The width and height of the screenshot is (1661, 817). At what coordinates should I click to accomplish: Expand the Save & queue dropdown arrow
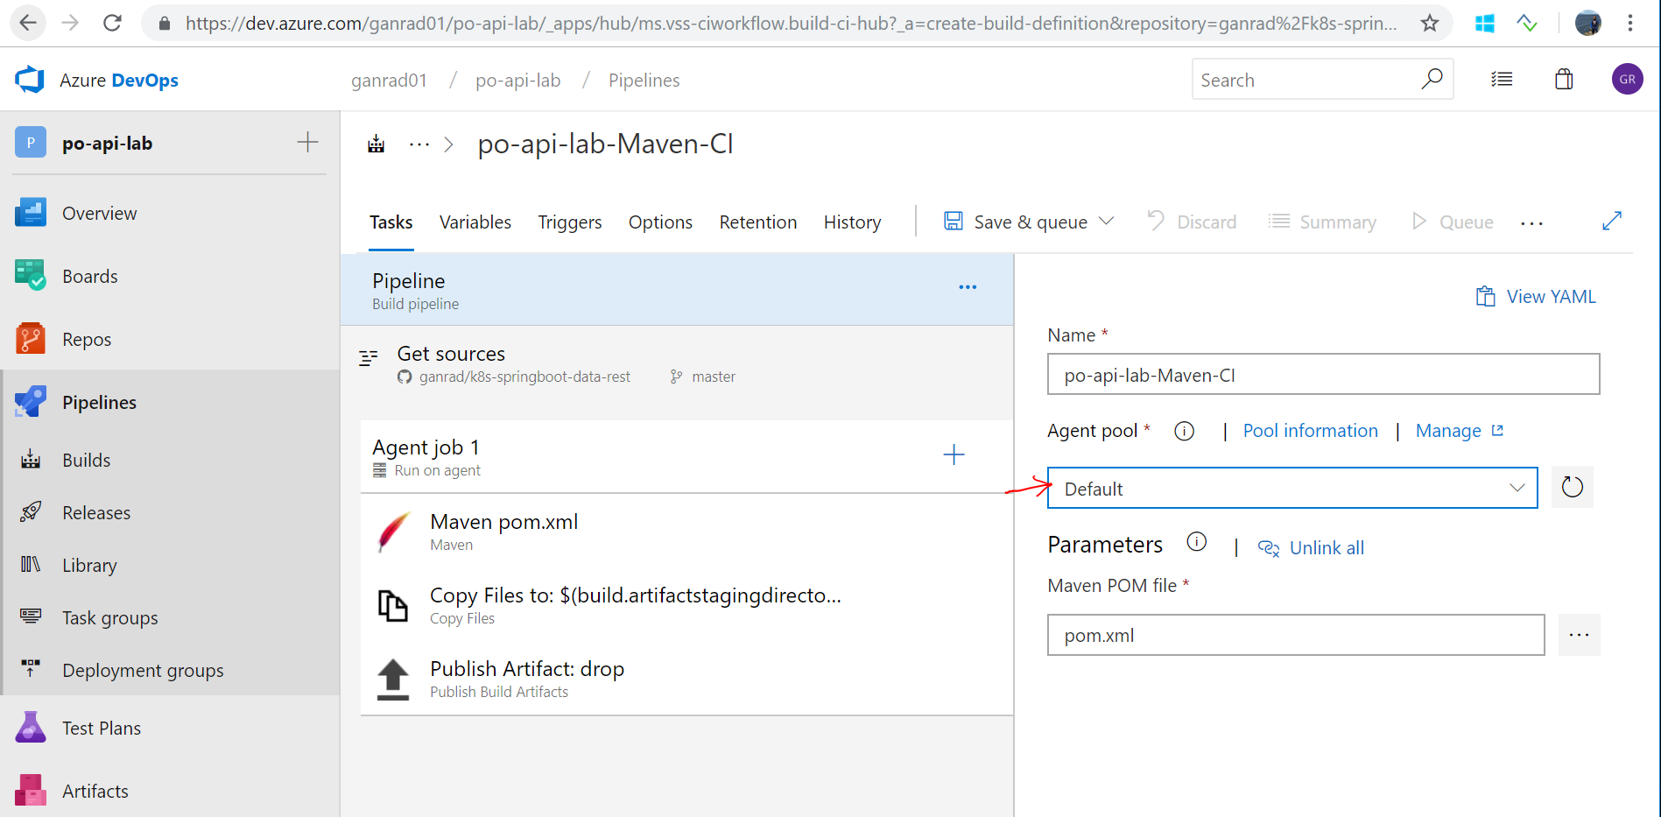[x=1107, y=221]
